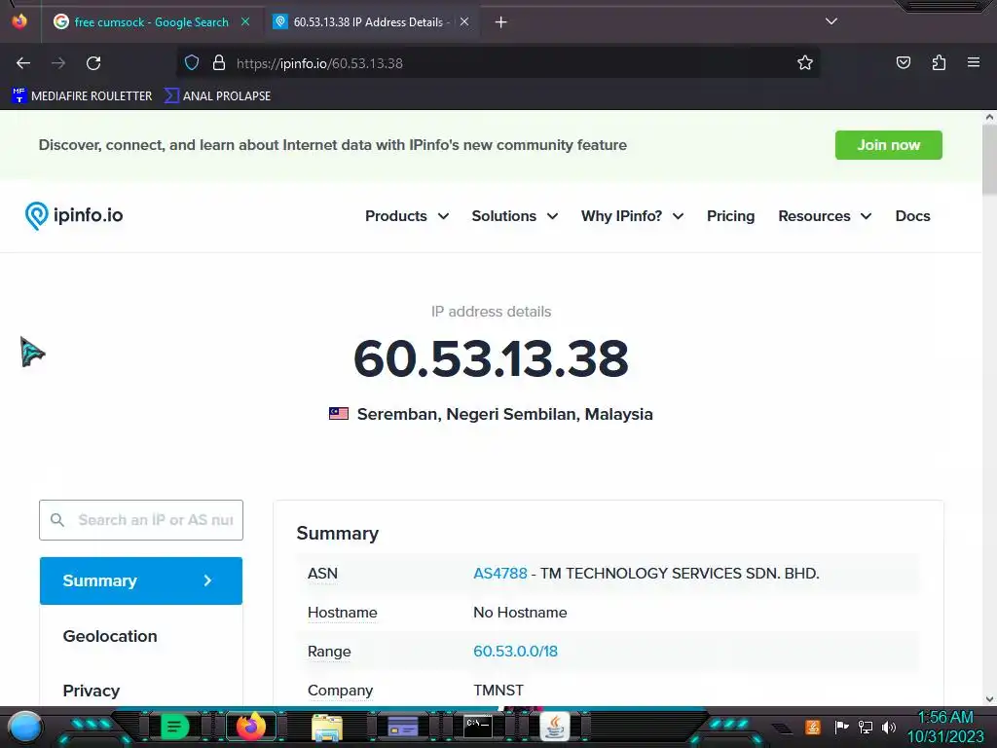The width and height of the screenshot is (997, 748).
Task: Select the No Hostname value
Action: 520,613
